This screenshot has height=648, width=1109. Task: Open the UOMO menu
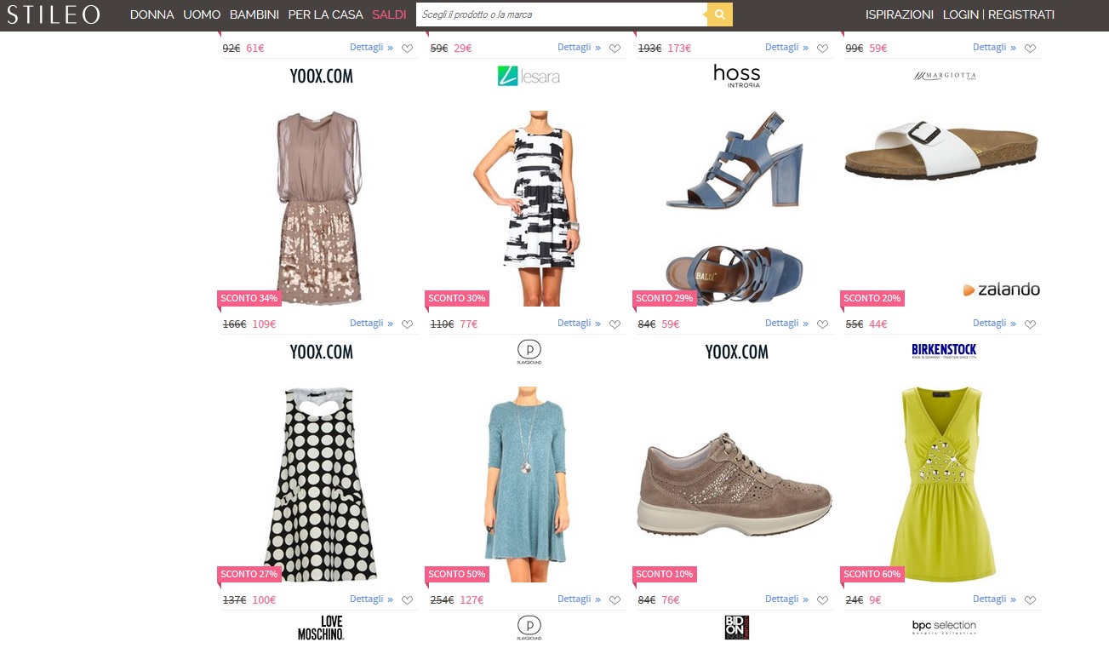pyautogui.click(x=202, y=14)
